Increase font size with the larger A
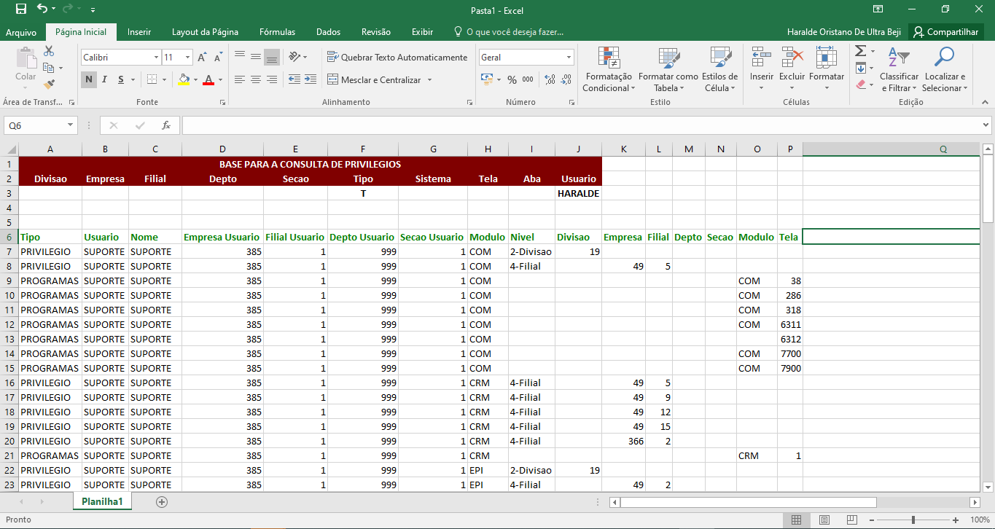This screenshot has width=995, height=529. coord(203,57)
